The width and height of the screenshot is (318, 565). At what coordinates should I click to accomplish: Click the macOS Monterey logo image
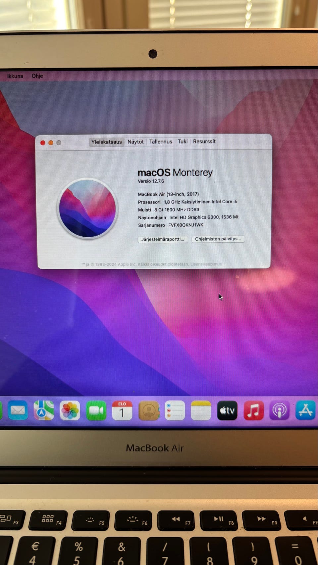coord(87,209)
